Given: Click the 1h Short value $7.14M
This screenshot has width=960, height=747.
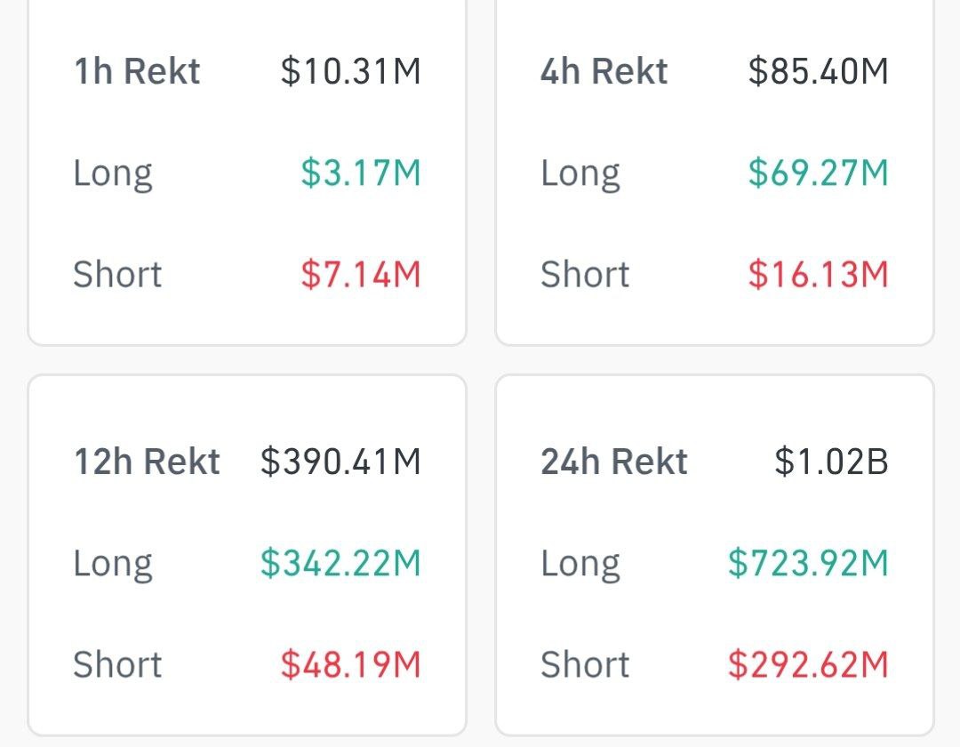Looking at the screenshot, I should 360,274.
